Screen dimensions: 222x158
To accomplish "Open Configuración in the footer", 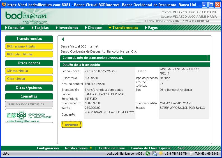I will click(48, 148).
